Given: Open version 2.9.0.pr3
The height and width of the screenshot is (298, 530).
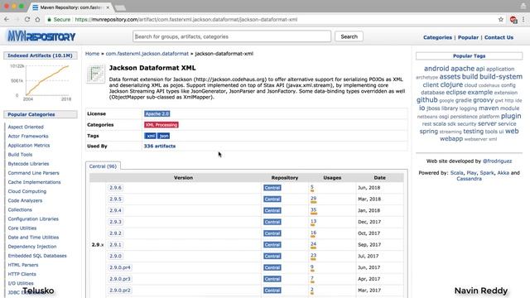Looking at the screenshot, I should pos(119,279).
